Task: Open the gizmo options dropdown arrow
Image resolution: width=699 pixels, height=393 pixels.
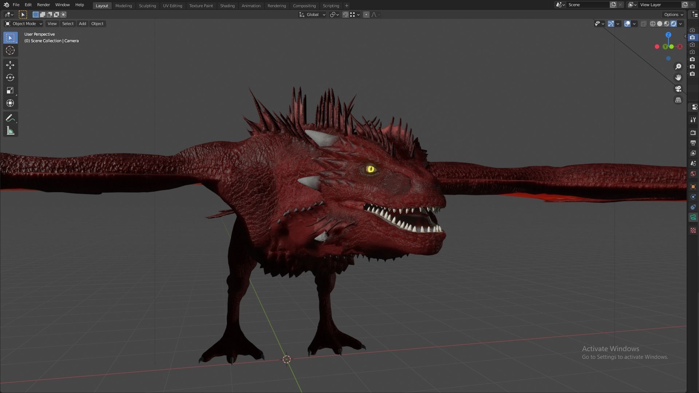Action: pos(618,24)
